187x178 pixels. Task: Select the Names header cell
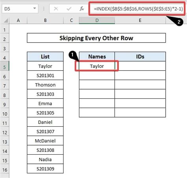[x=97, y=57]
